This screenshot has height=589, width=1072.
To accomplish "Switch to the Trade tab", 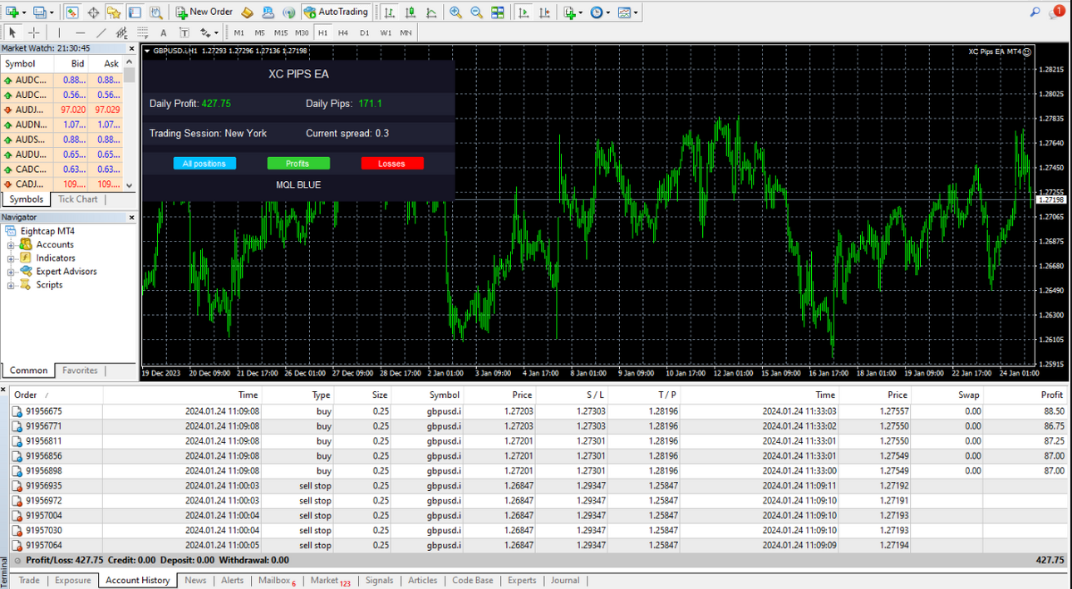I will tap(29, 581).
